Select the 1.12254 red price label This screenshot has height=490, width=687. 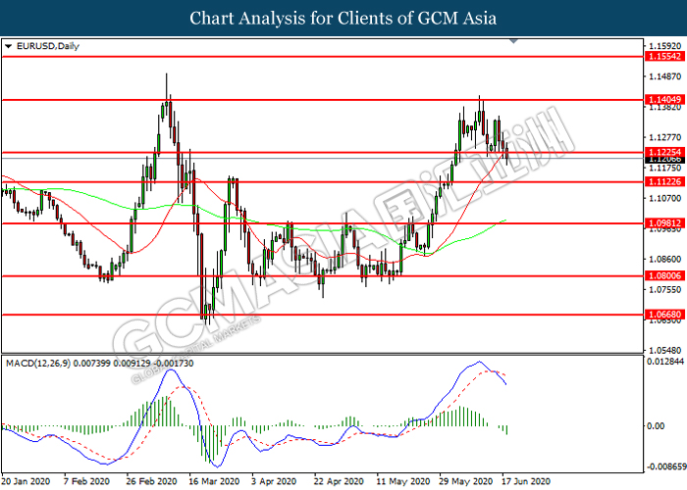click(x=664, y=152)
